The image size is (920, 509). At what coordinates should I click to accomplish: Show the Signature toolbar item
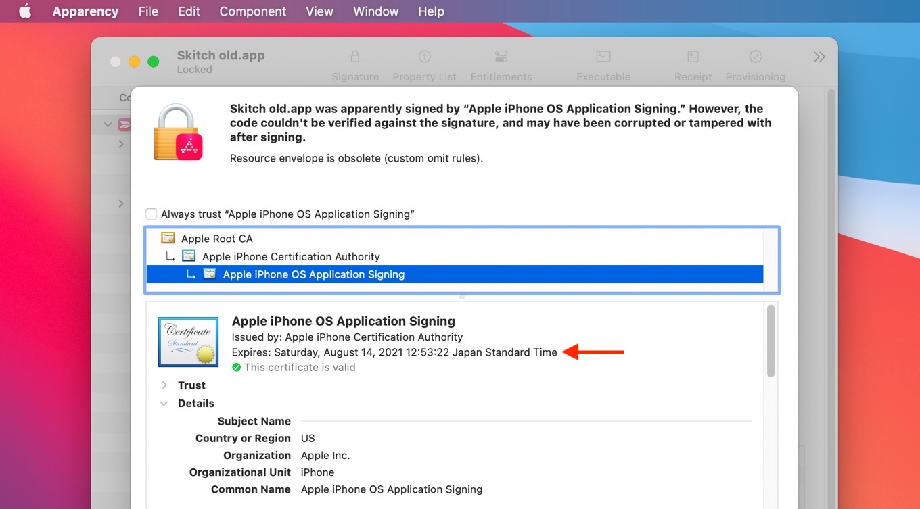tap(355, 66)
